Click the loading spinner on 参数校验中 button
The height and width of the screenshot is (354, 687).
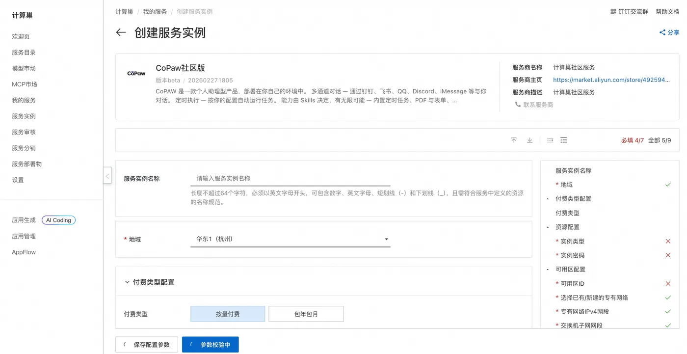click(191, 345)
